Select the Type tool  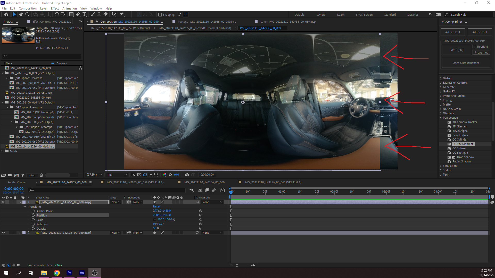[85, 14]
